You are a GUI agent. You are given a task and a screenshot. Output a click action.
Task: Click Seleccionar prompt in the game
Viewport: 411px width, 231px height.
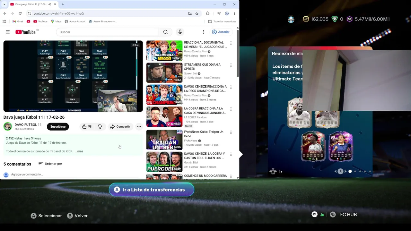(46, 216)
